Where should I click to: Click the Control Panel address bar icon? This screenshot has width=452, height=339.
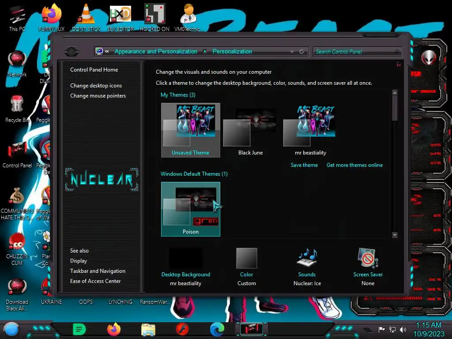click(x=99, y=51)
